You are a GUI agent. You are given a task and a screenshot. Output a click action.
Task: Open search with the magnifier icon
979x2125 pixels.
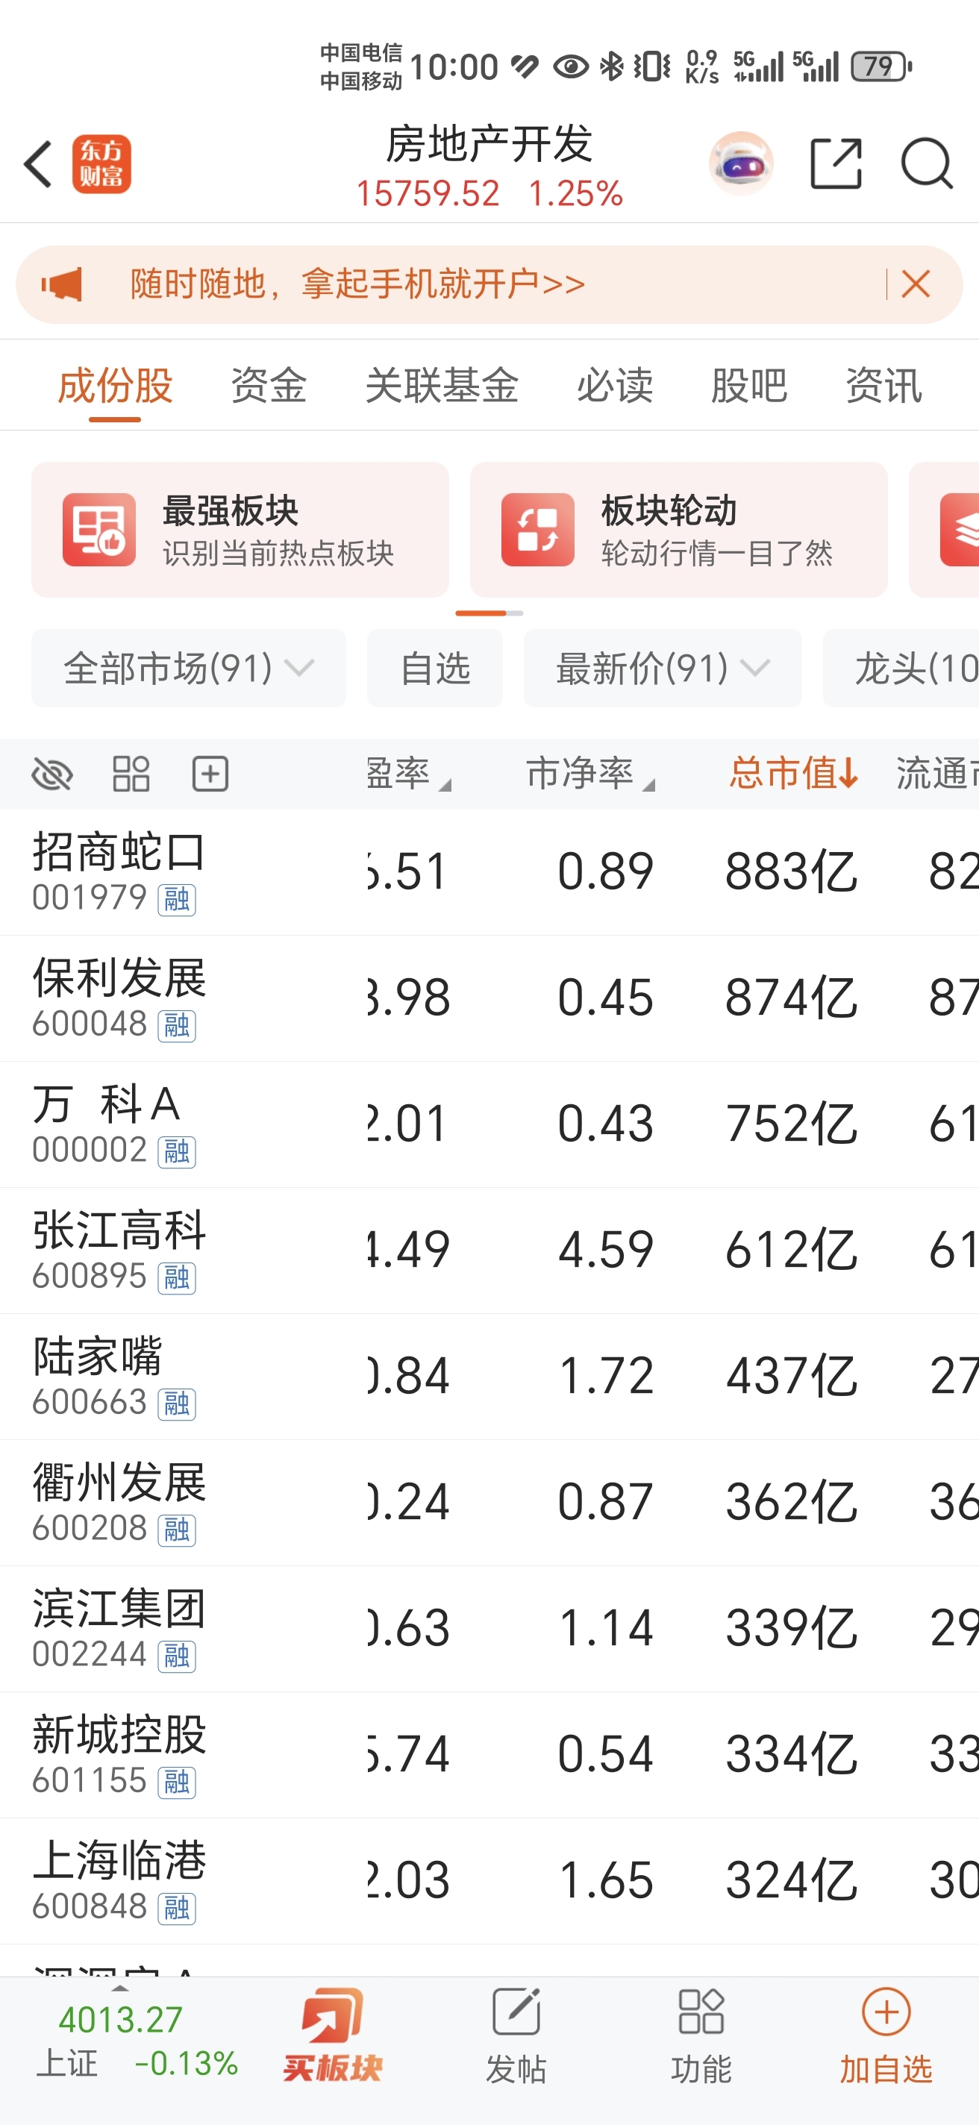click(927, 163)
